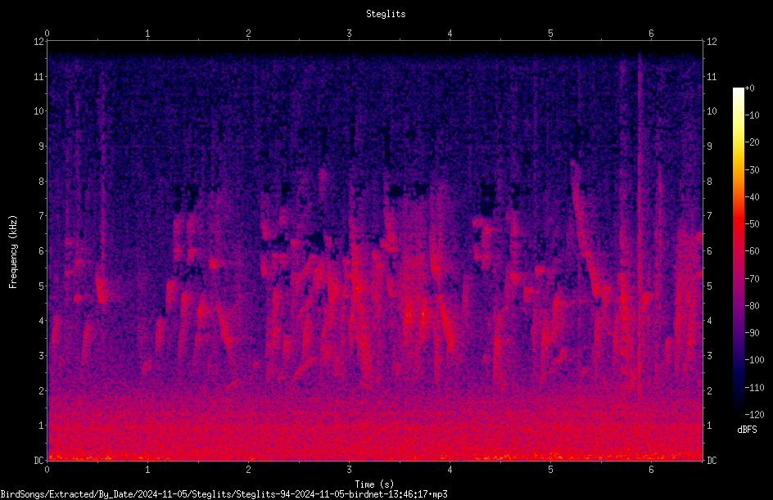This screenshot has width=773, height=500.
Task: Click the 12 kHz label at top left
Action: (x=39, y=42)
